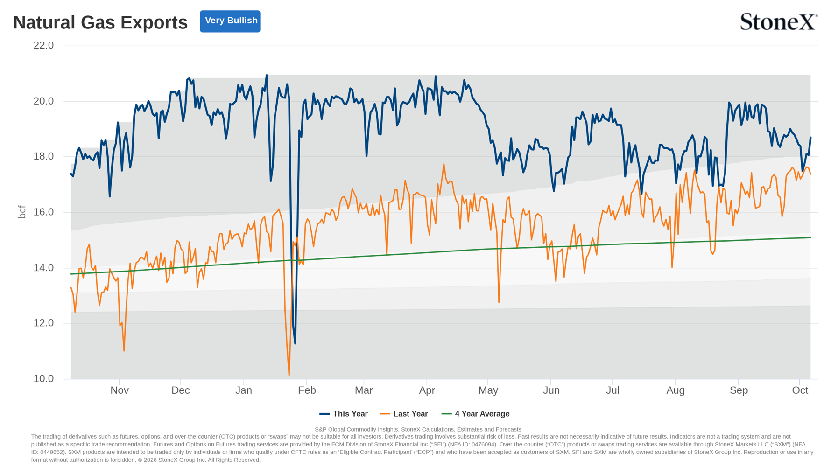Toggle the This Year legend entry
Image resolution: width=831 pixels, height=467 pixels.
(x=344, y=414)
